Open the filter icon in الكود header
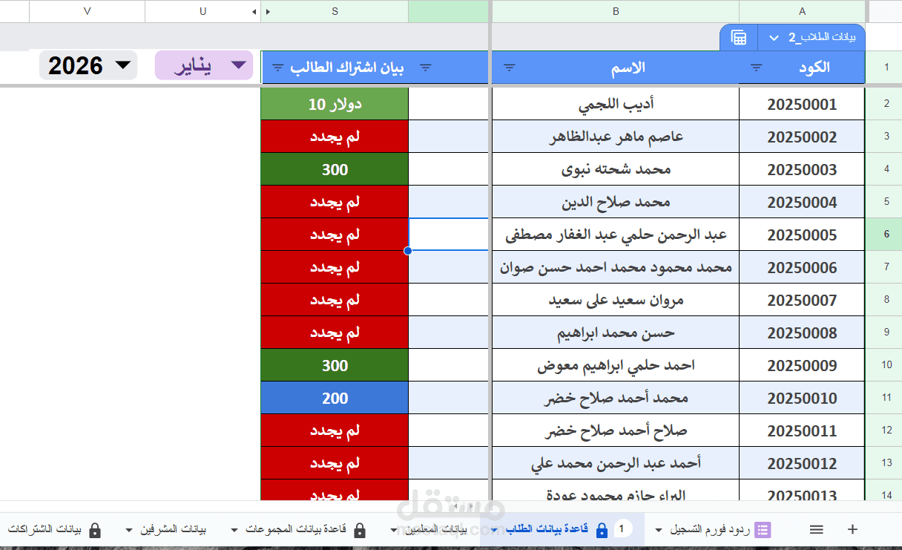This screenshot has height=550, width=902. coord(756,68)
